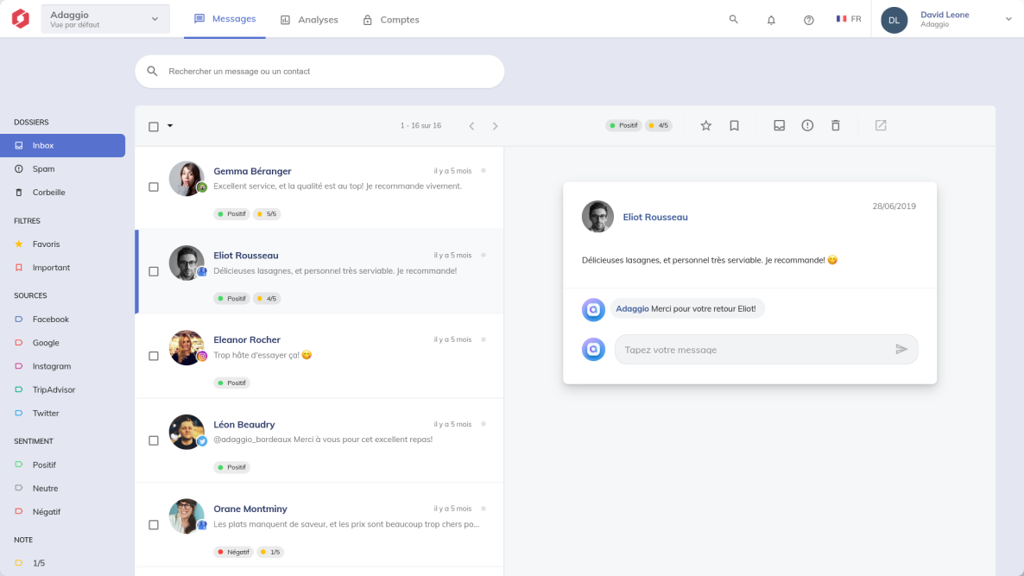Viewport: 1024px width, 576px height.
Task: Check Léon Beaudry's message checkbox
Action: (154, 440)
